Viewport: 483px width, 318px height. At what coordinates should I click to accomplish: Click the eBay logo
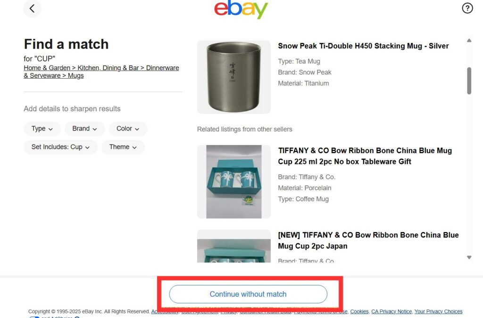pos(241,9)
